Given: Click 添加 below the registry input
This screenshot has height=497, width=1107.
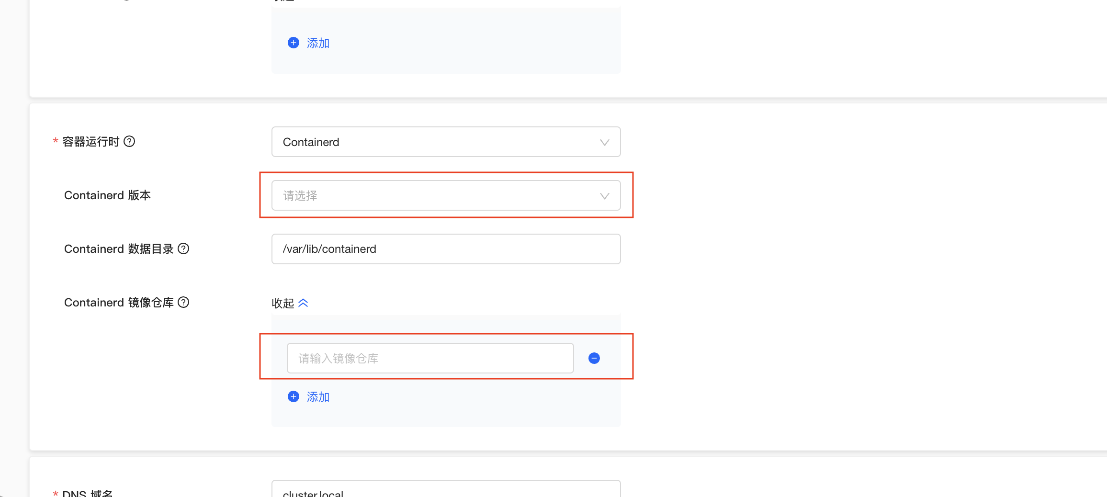Looking at the screenshot, I should pyautogui.click(x=317, y=396).
